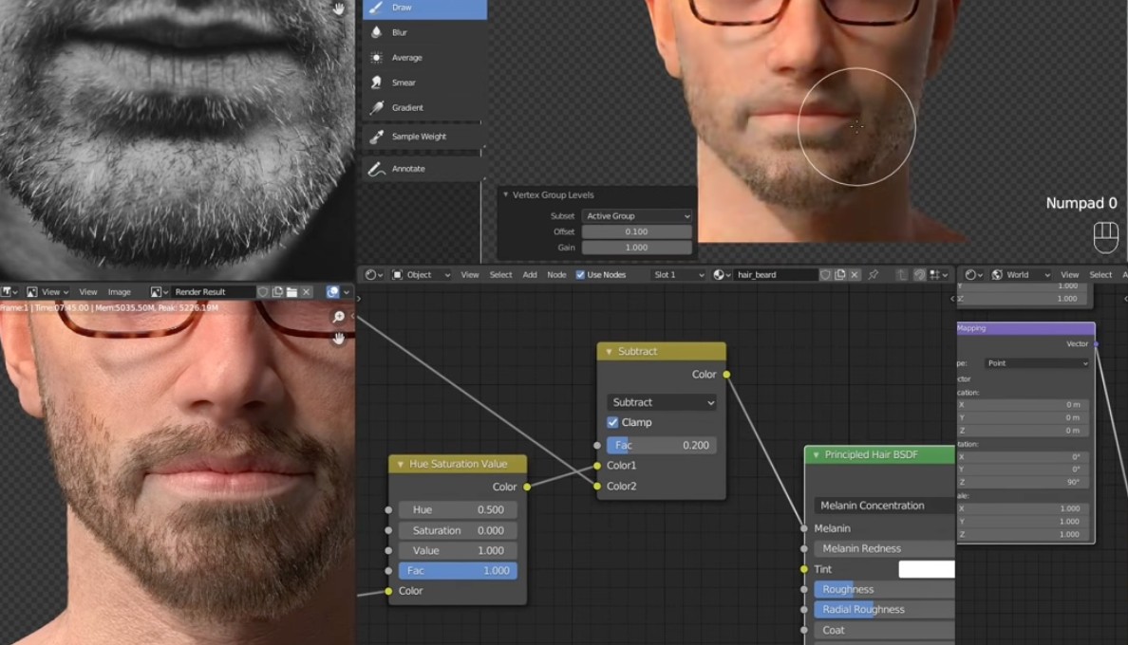Toggle the Use Nodes checkbox
This screenshot has width=1128, height=645.
pyautogui.click(x=580, y=275)
